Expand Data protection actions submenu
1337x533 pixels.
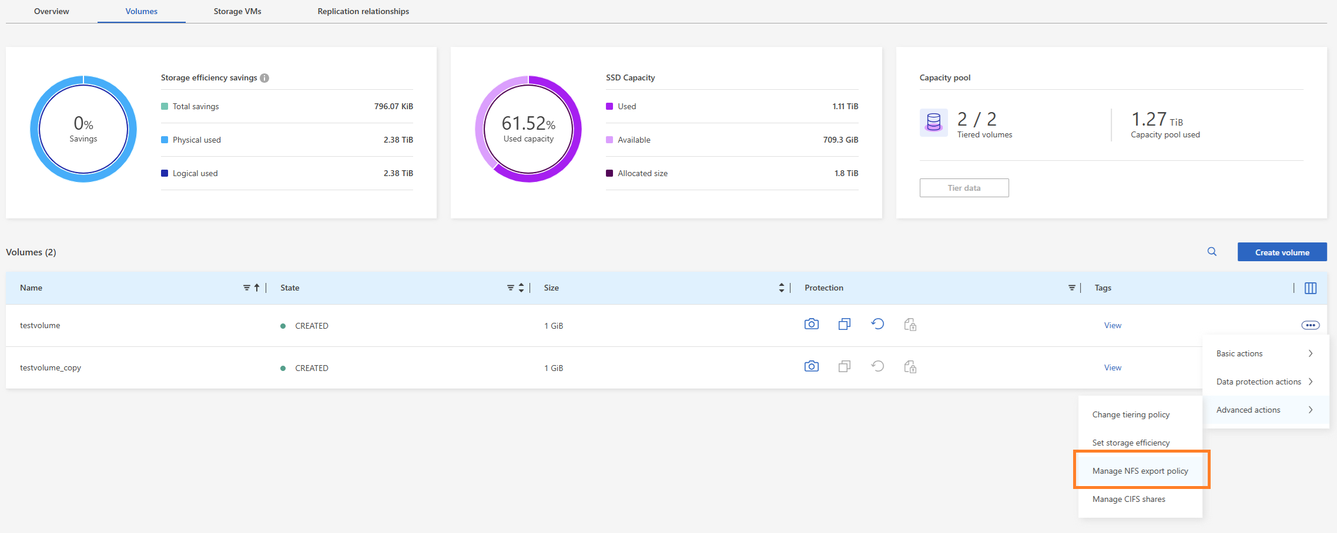(x=1265, y=382)
